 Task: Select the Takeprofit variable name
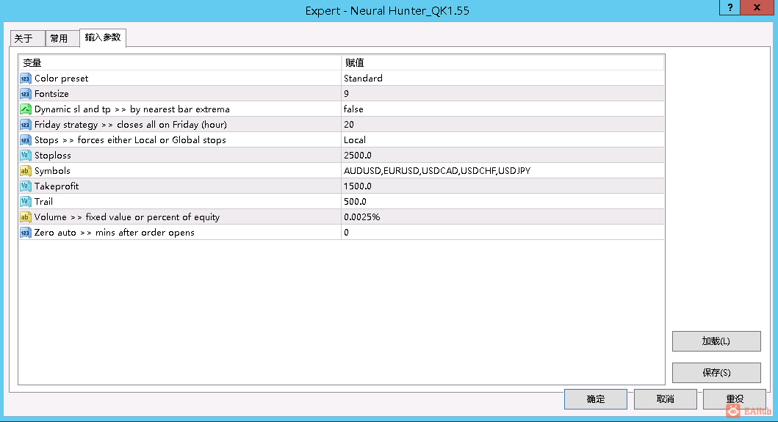[57, 186]
